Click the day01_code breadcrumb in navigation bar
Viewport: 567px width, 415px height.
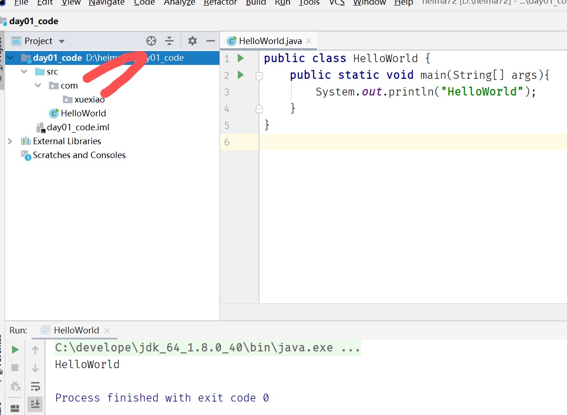click(33, 21)
